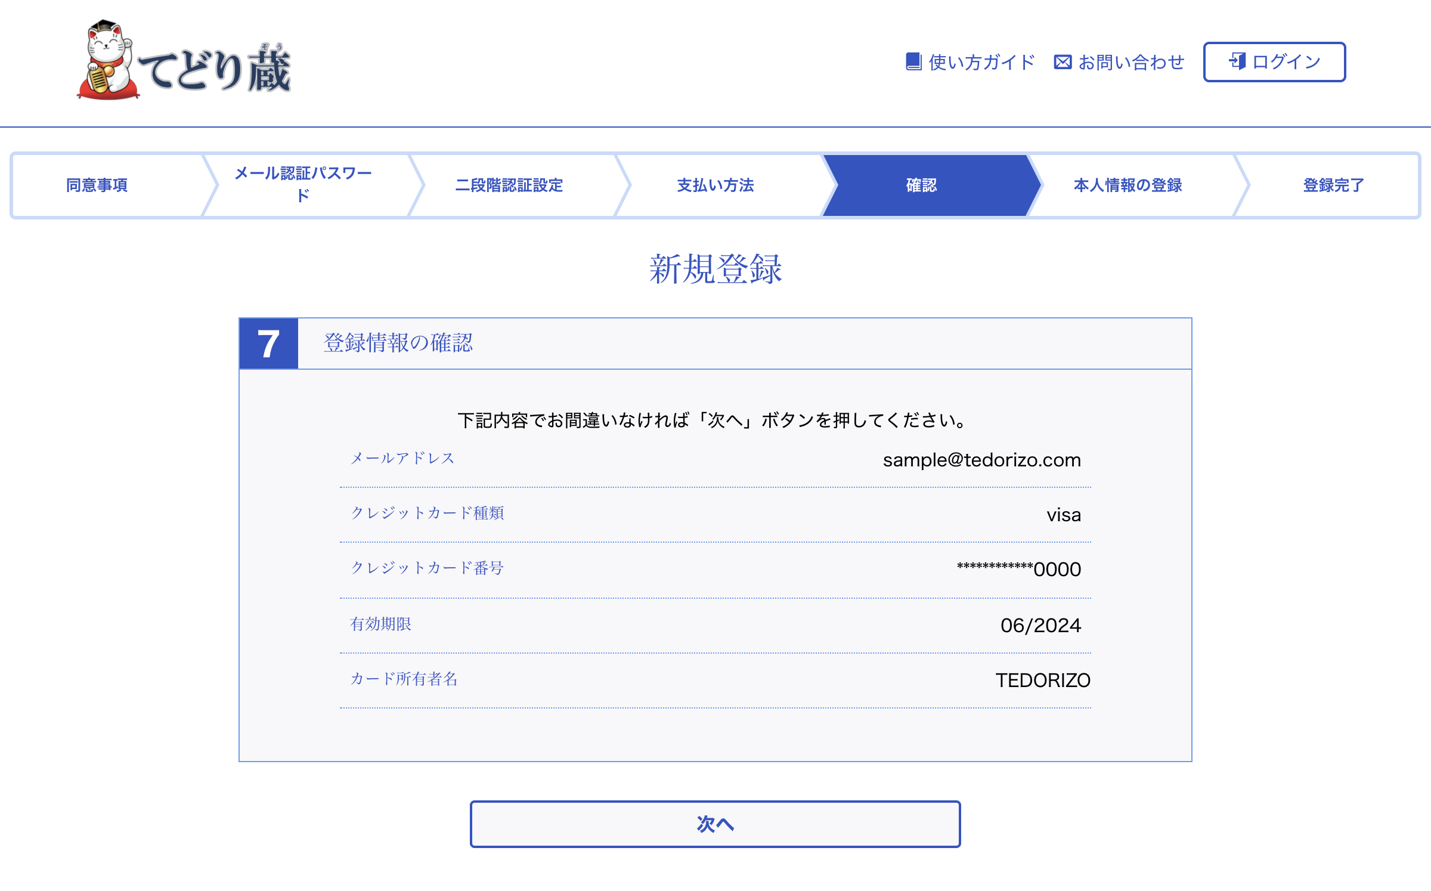1431x891 pixels.
Task: Click the てどり蔵 logo text
Action: [x=216, y=69]
